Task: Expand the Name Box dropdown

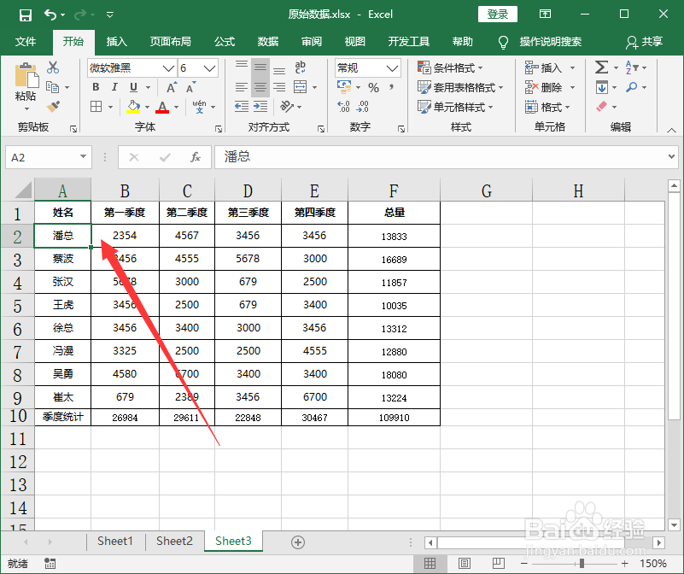Action: pos(83,156)
